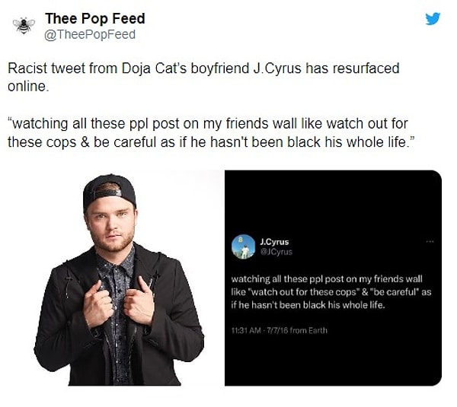Open the Thee Pop Feed display name
This screenshot has height=407, width=457.
[95, 18]
